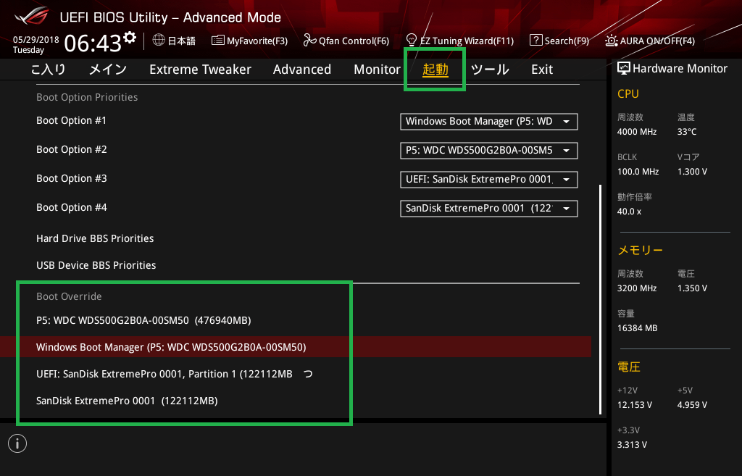
Task: Expand Boot Option #4 dropdown
Action: click(489, 208)
